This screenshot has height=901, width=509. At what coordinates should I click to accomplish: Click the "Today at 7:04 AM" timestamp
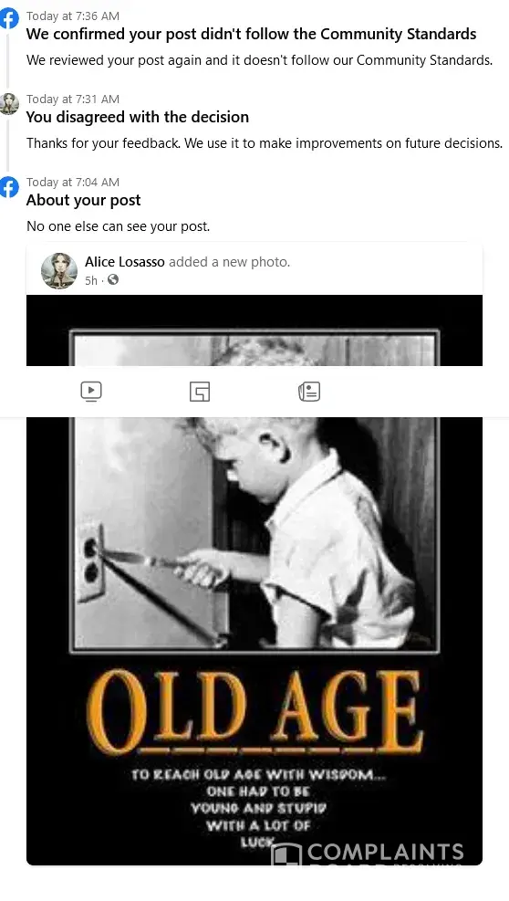[73, 183]
